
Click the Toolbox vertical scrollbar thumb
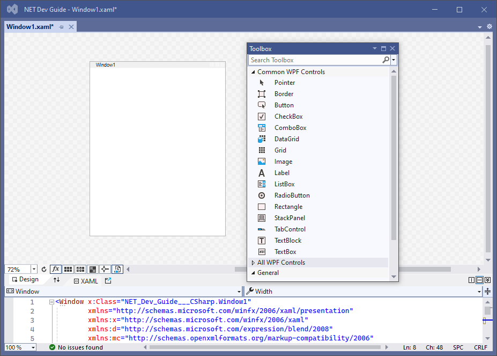[x=394, y=157]
